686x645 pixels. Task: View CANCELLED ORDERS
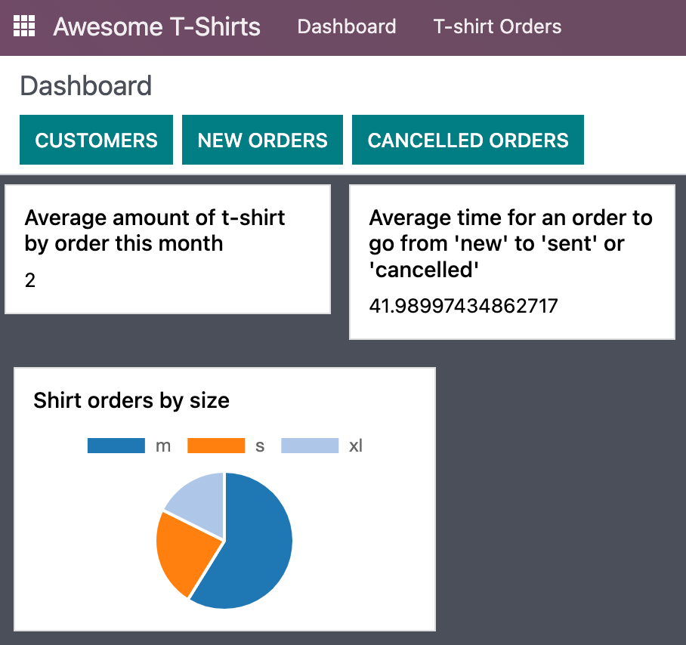pos(468,140)
